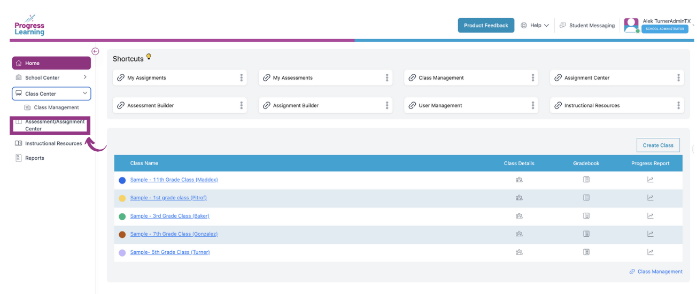
Task: Open the Assignment Center shortcut
Action: click(617, 78)
